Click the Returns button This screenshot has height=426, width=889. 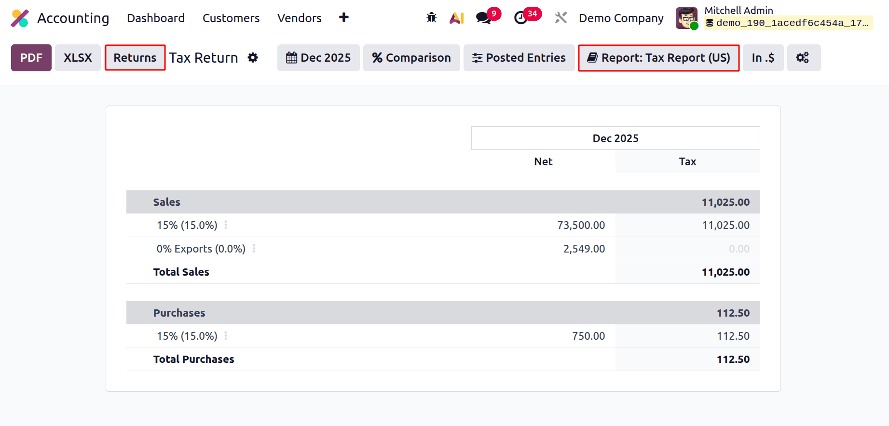135,58
